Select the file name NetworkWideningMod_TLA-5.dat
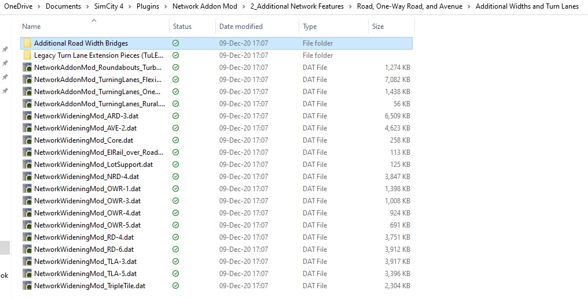The image size is (588, 298). (86, 274)
